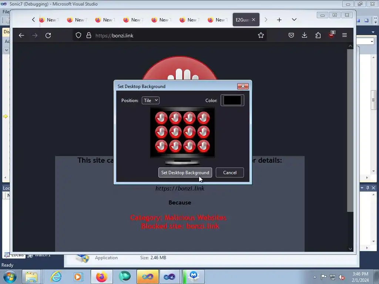Screen dimensions: 379x284
Task: Switch to last New Tab before E2Guardian
Action: (x=217, y=20)
